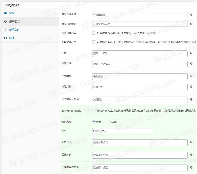Image resolution: width=197 pixels, height=174 pixels.
Task: Click the ban icon beside 使用限制
Action: [5, 21]
